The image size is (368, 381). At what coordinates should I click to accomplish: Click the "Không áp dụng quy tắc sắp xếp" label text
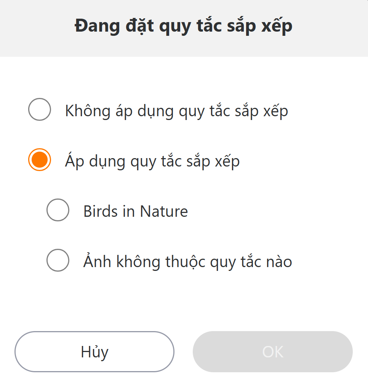(x=176, y=111)
